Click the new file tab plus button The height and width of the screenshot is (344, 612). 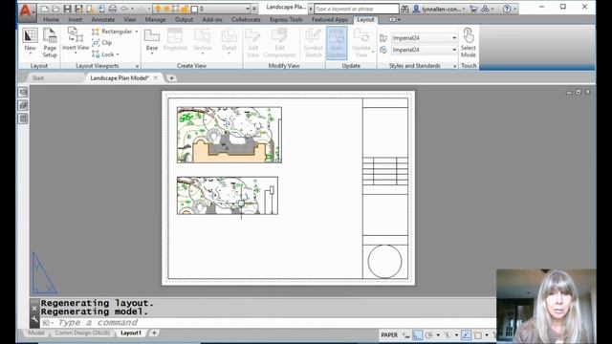coord(171,78)
